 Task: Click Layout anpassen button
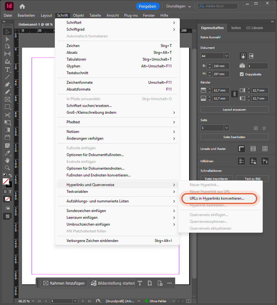click(234, 109)
